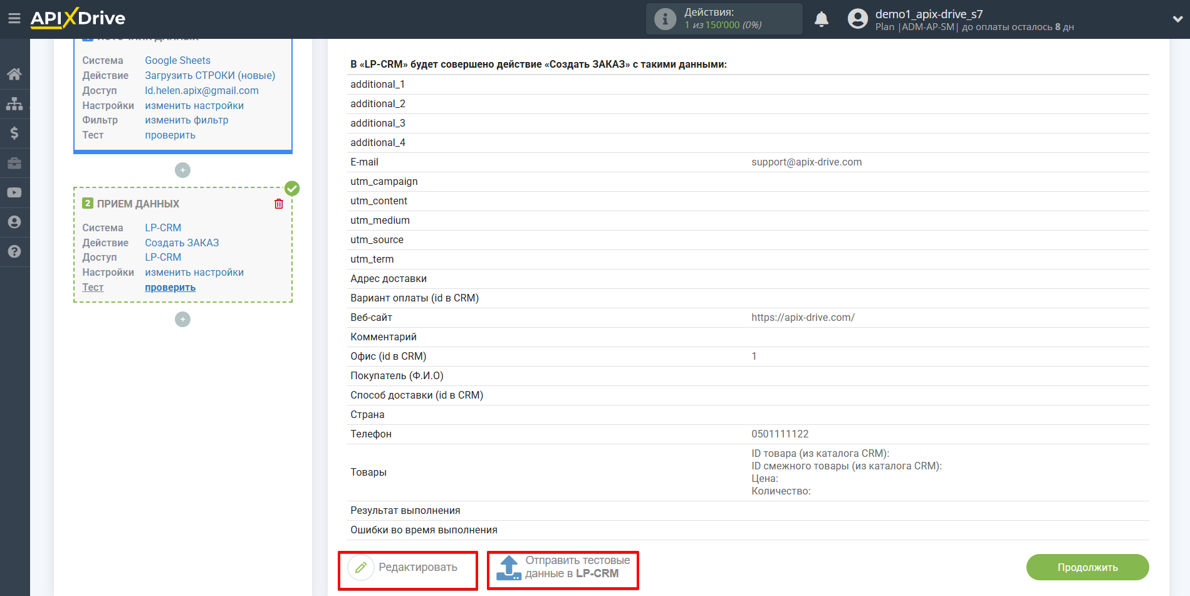Image resolution: width=1190 pixels, height=596 pixels.
Task: Click the account name demo1_apix-drive_s7
Action: point(929,14)
